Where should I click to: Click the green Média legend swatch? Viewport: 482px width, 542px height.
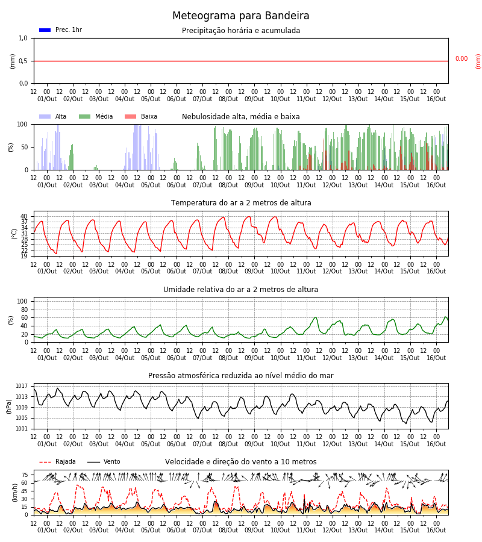(85, 116)
